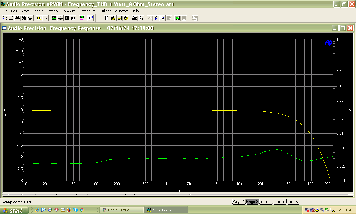This screenshot has height=214, width=356.
Task: Click the % right axis label
Action: click(350, 110)
